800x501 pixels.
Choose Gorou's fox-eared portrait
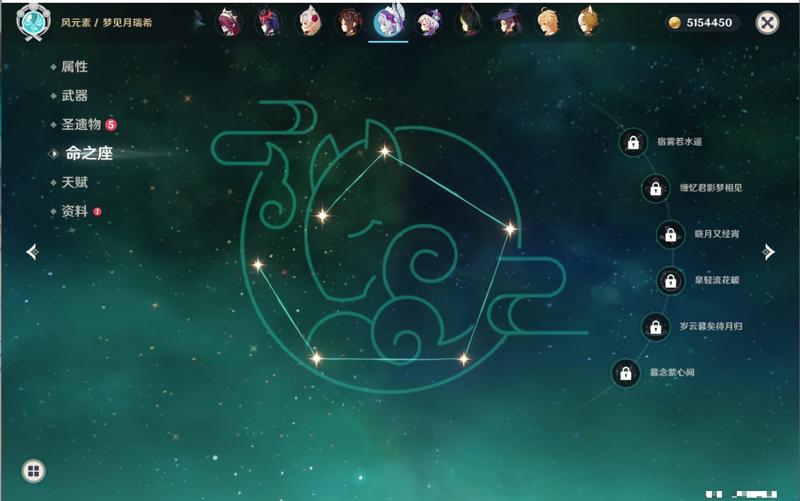588,23
